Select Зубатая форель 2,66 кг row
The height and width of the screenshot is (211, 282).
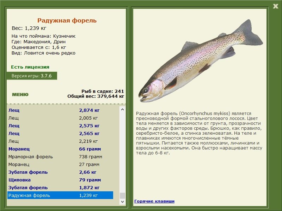click(60, 172)
